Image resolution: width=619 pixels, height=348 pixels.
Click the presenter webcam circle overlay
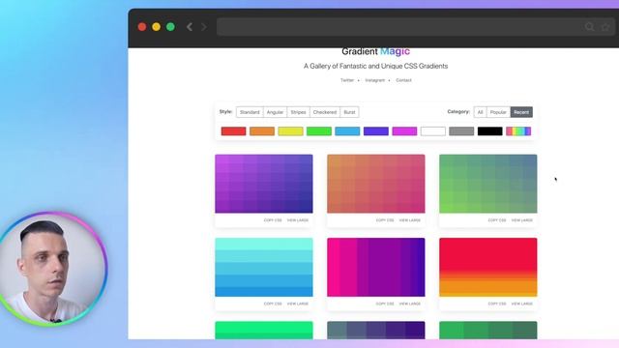click(x=53, y=269)
